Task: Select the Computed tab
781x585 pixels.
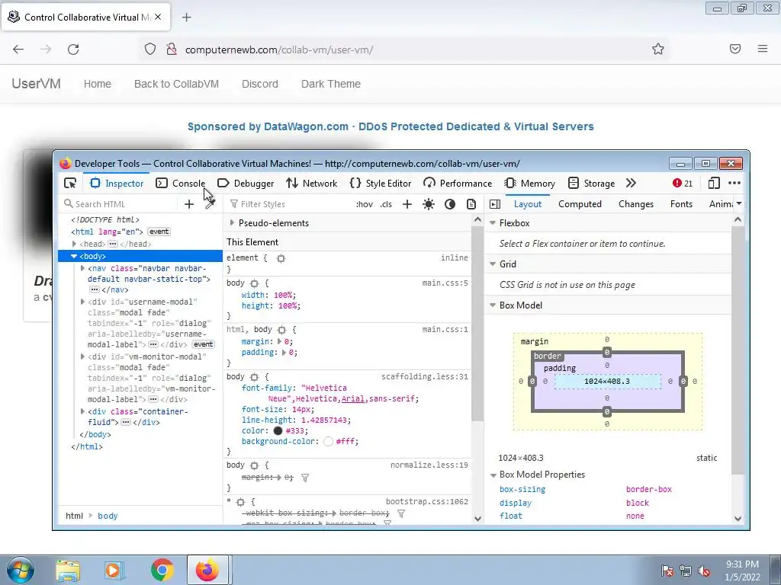Action: click(580, 204)
